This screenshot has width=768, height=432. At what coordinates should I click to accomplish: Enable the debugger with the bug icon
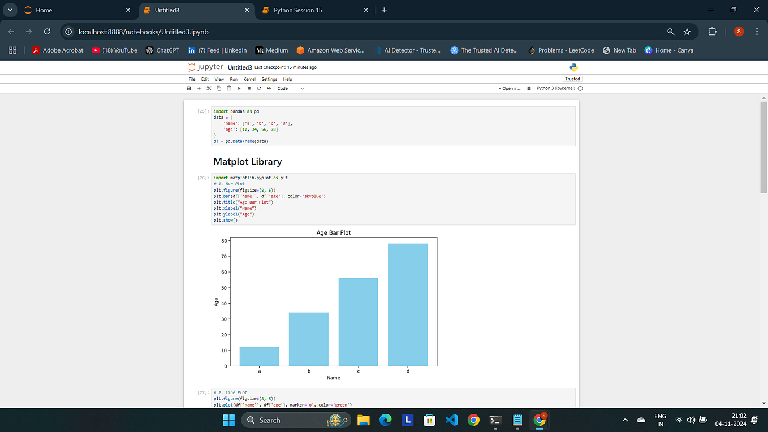(x=528, y=88)
